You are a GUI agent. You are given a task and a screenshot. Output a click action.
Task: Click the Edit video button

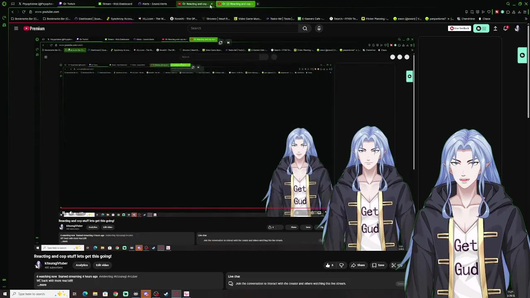pyautogui.click(x=102, y=265)
